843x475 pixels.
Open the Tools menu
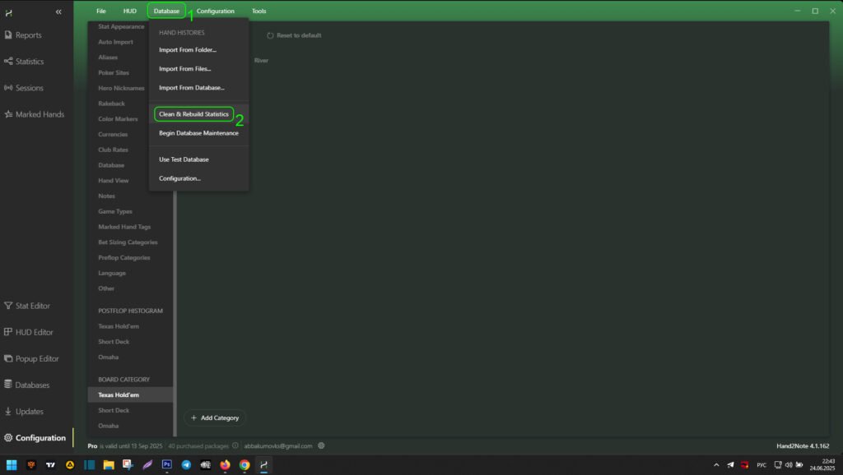258,11
